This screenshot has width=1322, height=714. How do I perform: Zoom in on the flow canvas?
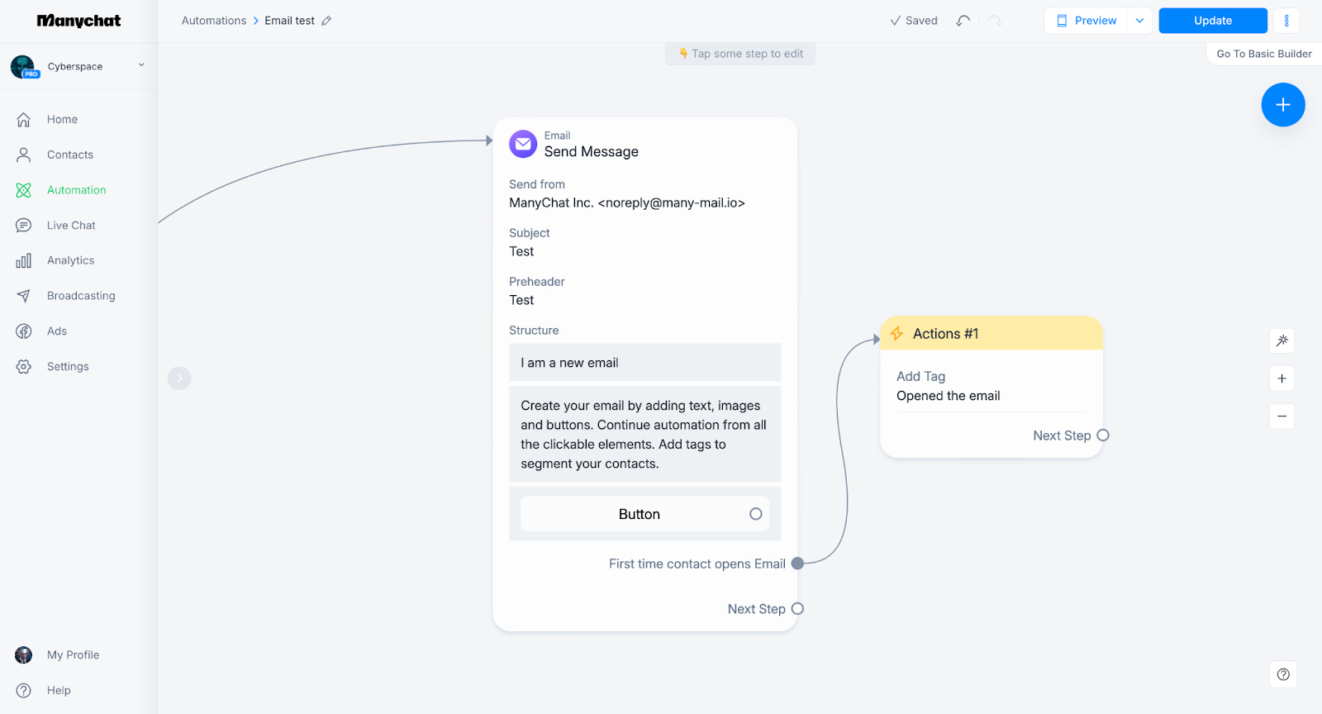click(x=1282, y=378)
